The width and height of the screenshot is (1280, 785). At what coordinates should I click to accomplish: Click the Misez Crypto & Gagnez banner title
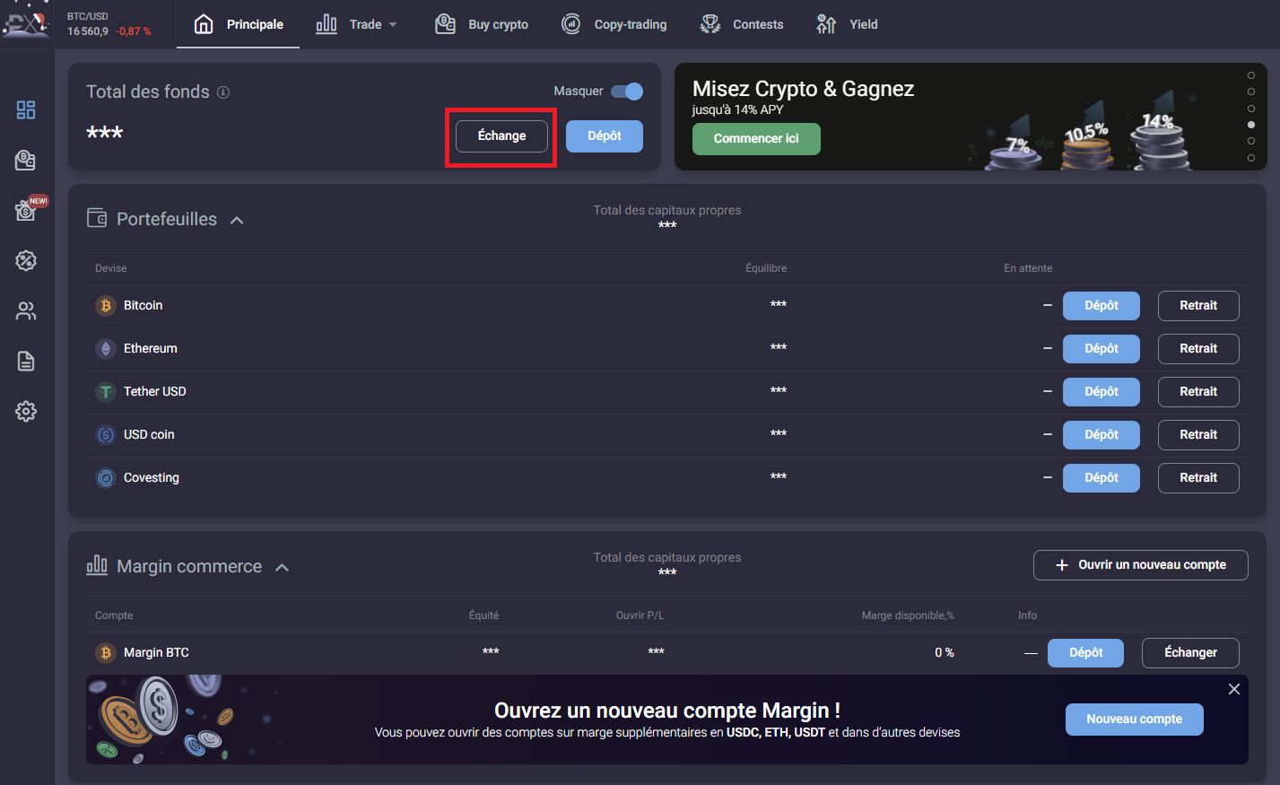pyautogui.click(x=804, y=89)
